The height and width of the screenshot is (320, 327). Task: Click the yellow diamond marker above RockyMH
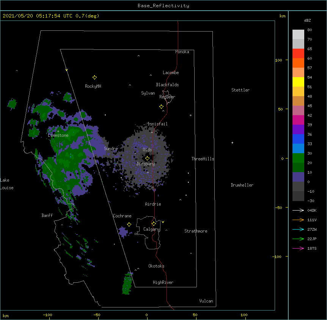[x=94, y=77]
